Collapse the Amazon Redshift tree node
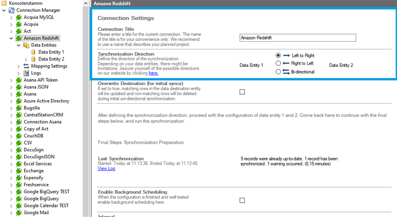 pyautogui.click(x=12, y=38)
